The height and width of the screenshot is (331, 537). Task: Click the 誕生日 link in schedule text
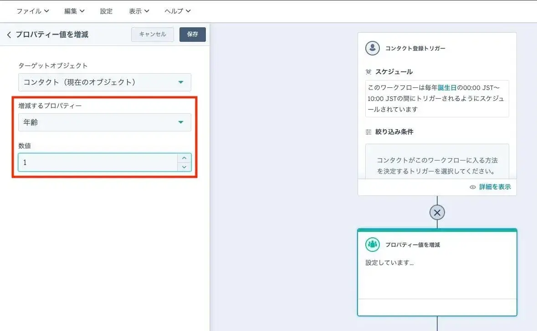pyautogui.click(x=447, y=88)
